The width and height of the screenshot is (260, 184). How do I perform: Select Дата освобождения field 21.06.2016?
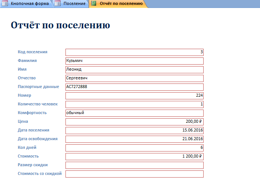pyautogui.click(x=134, y=139)
